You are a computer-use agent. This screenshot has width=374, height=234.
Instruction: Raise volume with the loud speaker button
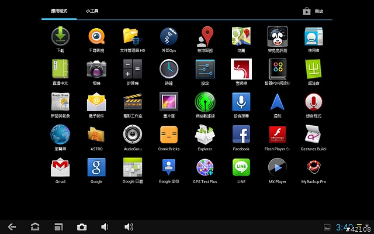point(129,227)
